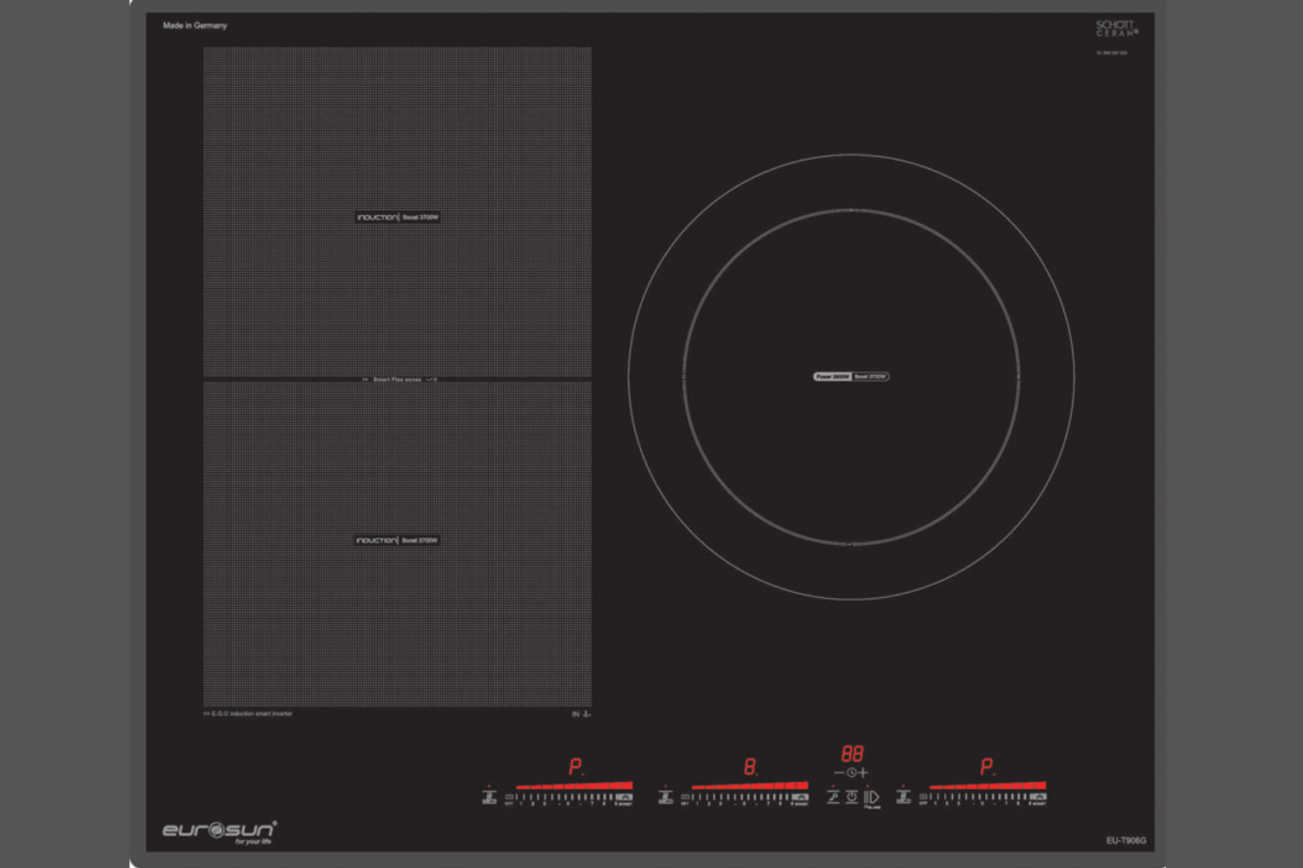Turn off the rightmost zone slider
Viewport: 1303px width, 868px height.
point(923,797)
